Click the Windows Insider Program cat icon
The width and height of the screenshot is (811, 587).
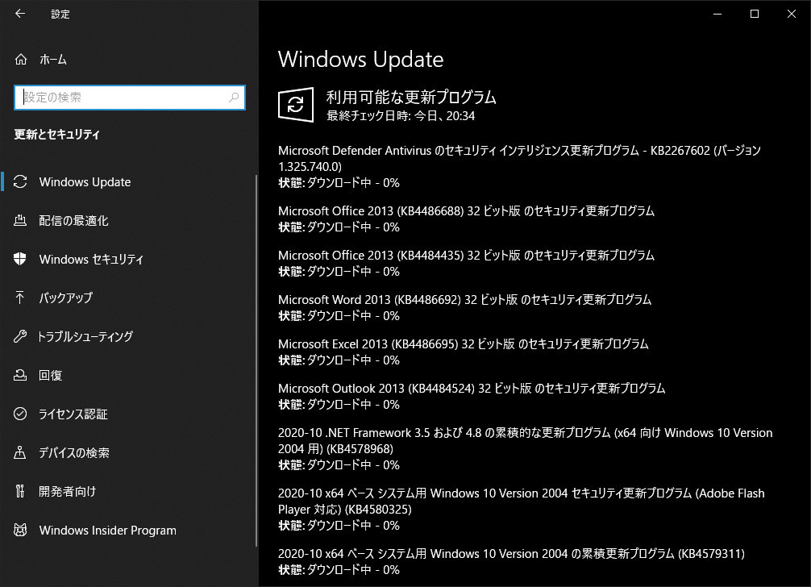tap(20, 530)
